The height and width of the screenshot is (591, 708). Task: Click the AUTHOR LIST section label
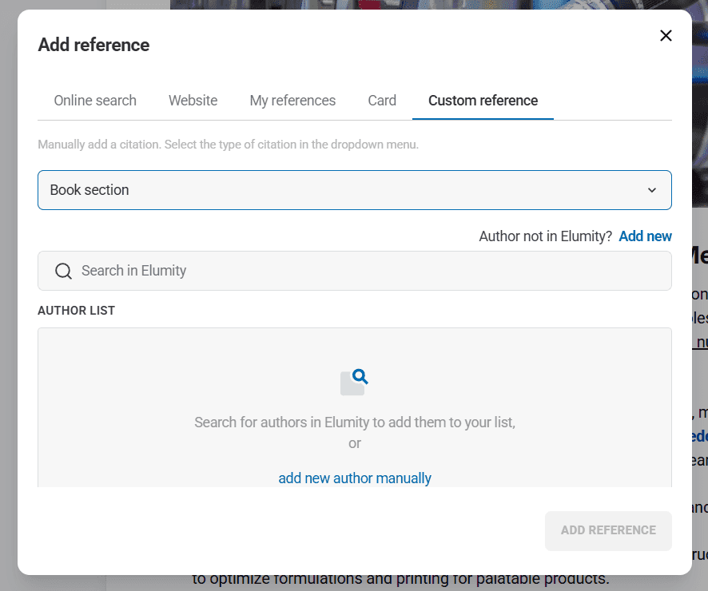coord(77,311)
